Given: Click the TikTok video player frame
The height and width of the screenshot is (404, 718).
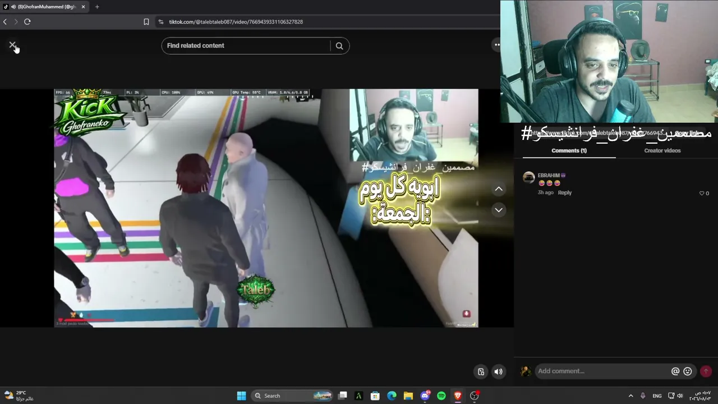Looking at the screenshot, I should click(266, 208).
